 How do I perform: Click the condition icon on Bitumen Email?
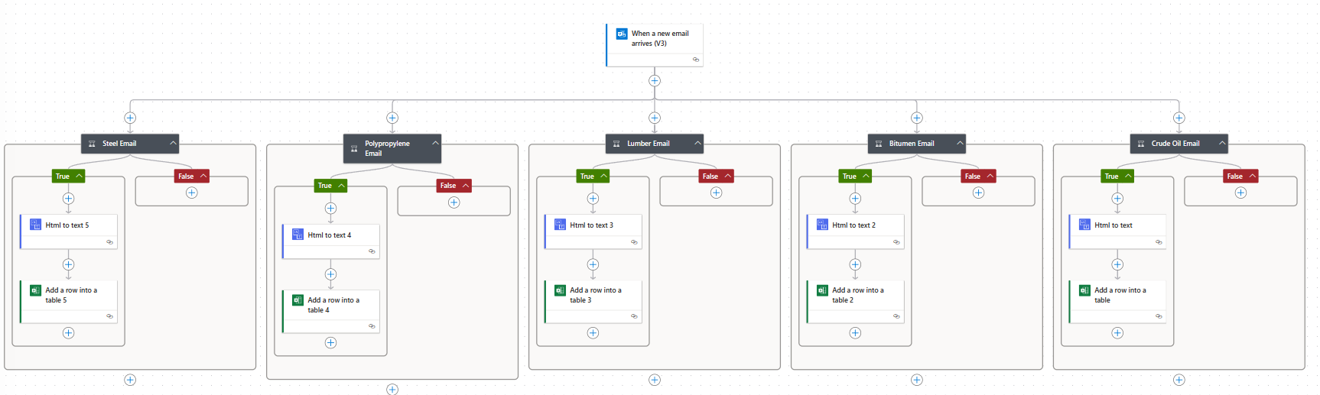coord(879,144)
